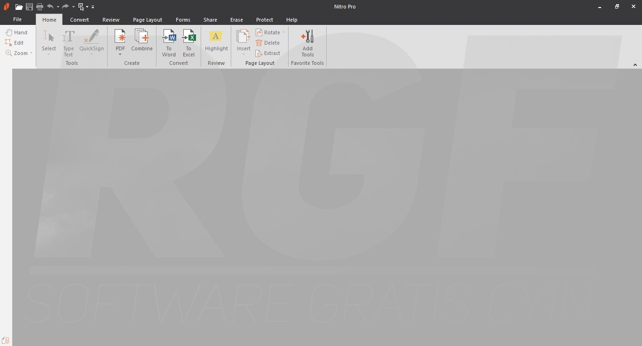Click the Delete pages button
This screenshot has width=642, height=346.
click(268, 43)
